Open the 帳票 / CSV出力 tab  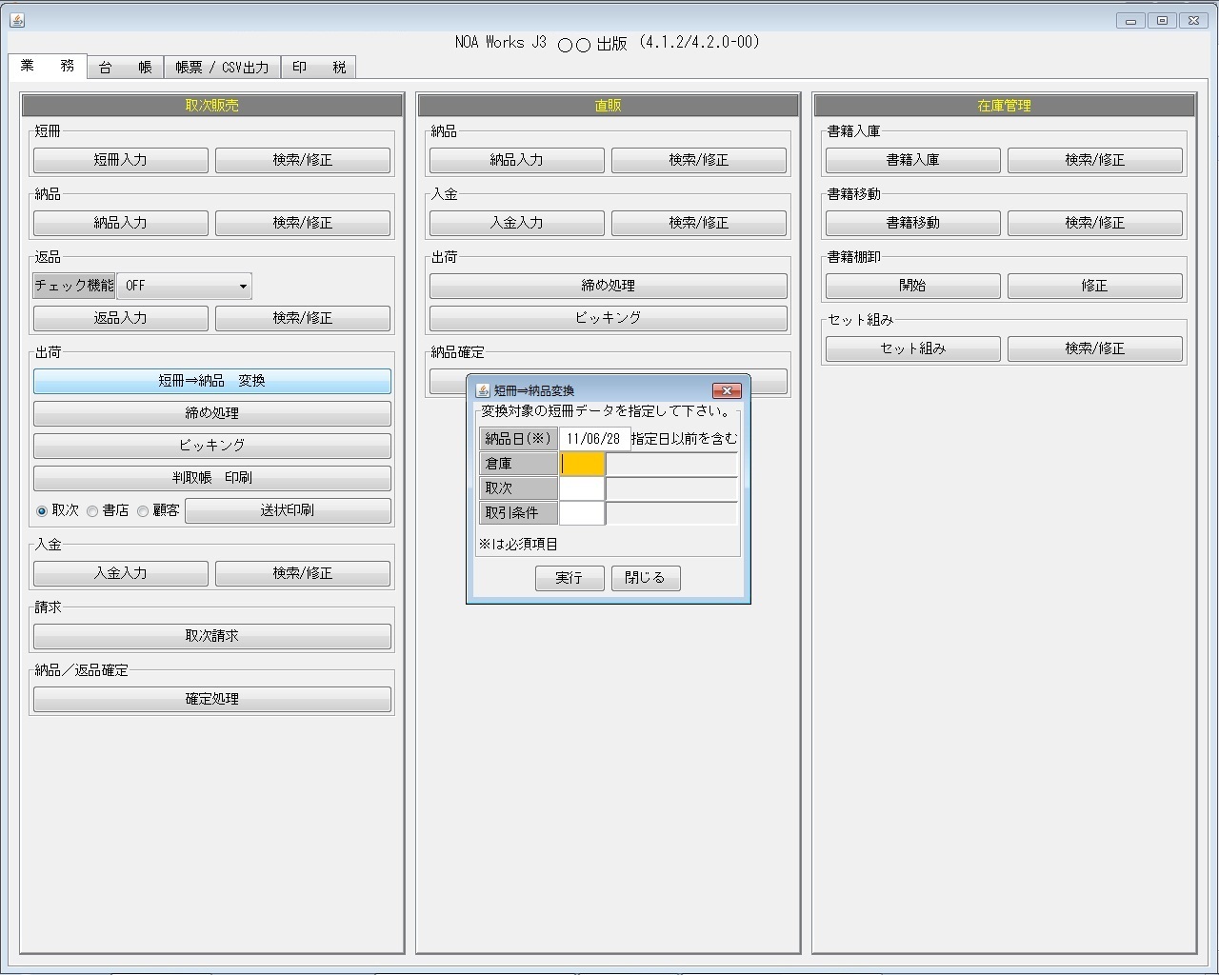point(222,68)
